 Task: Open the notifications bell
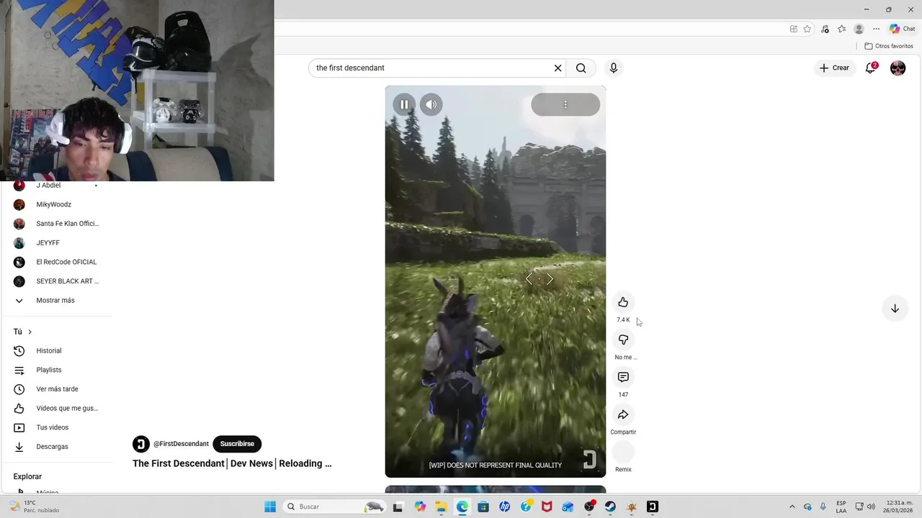pos(870,68)
